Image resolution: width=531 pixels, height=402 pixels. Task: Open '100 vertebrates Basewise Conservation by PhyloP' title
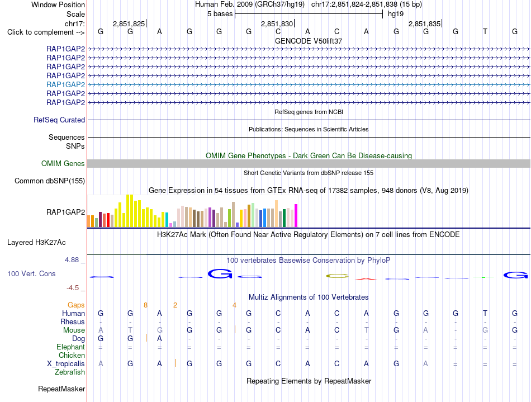point(309,260)
